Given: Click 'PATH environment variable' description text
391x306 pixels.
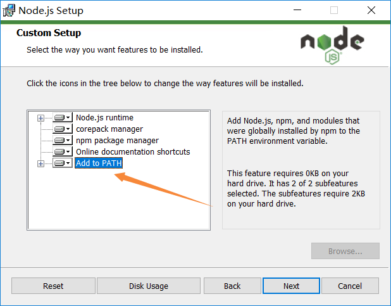Looking at the screenshot, I should [277, 141].
